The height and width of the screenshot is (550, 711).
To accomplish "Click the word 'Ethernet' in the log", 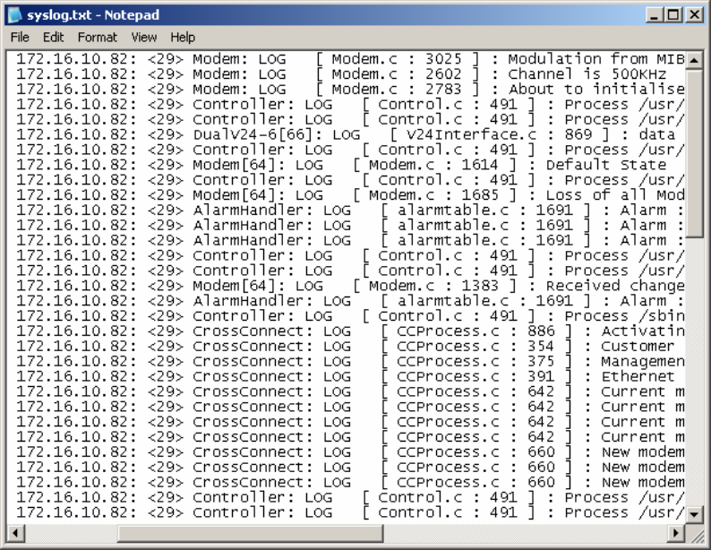I will (638, 376).
